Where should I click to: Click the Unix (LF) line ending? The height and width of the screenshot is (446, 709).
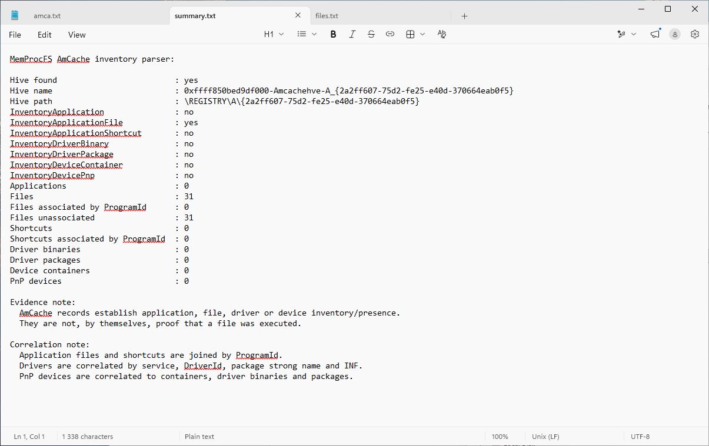pyautogui.click(x=545, y=437)
